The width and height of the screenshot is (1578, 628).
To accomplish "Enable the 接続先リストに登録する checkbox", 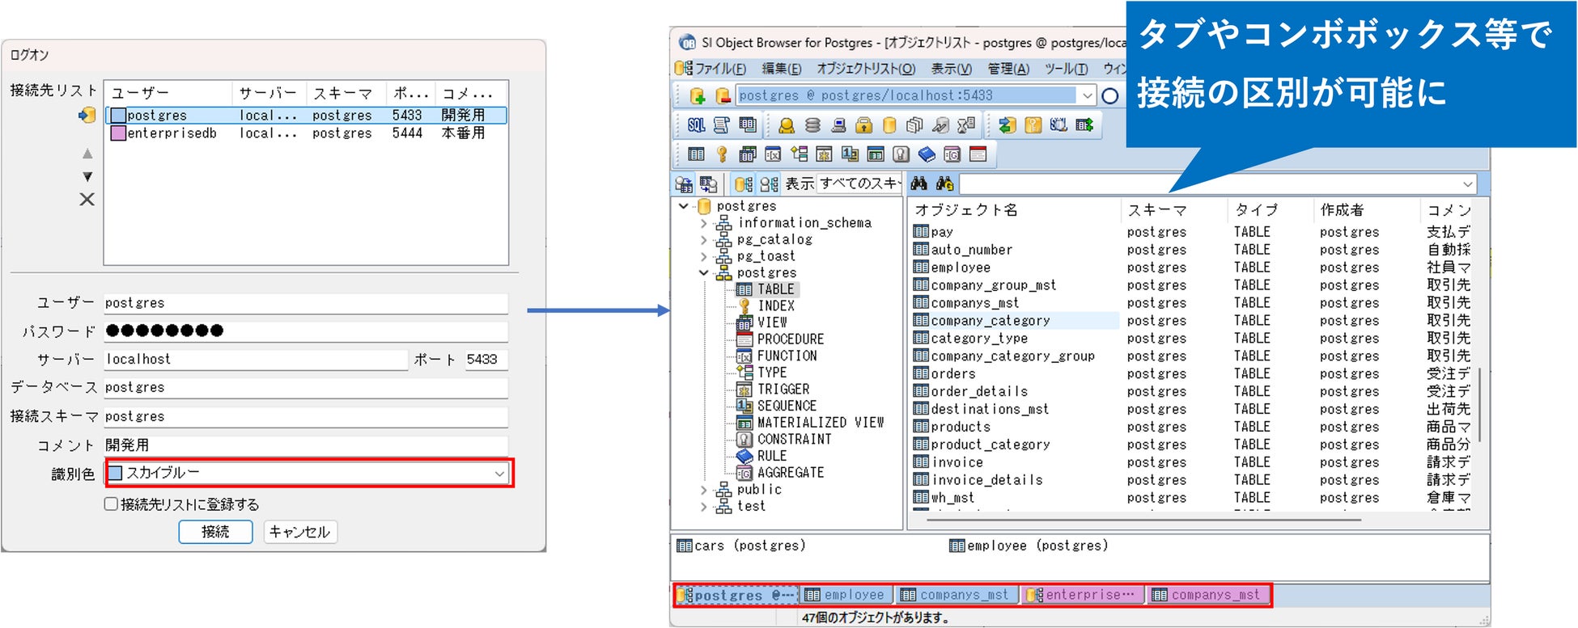I will tap(111, 504).
